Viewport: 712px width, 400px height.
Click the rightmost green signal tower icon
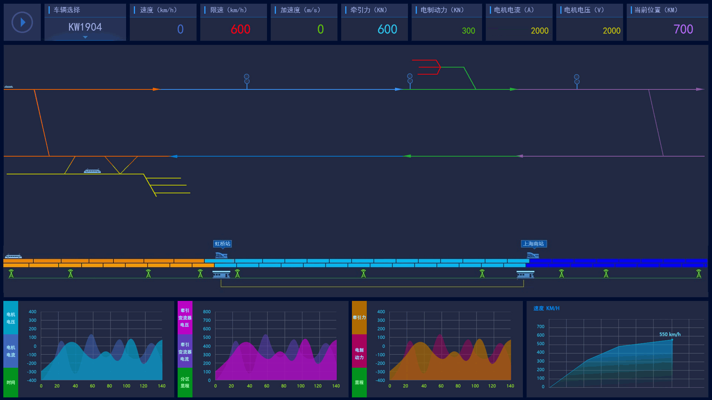[x=699, y=274]
